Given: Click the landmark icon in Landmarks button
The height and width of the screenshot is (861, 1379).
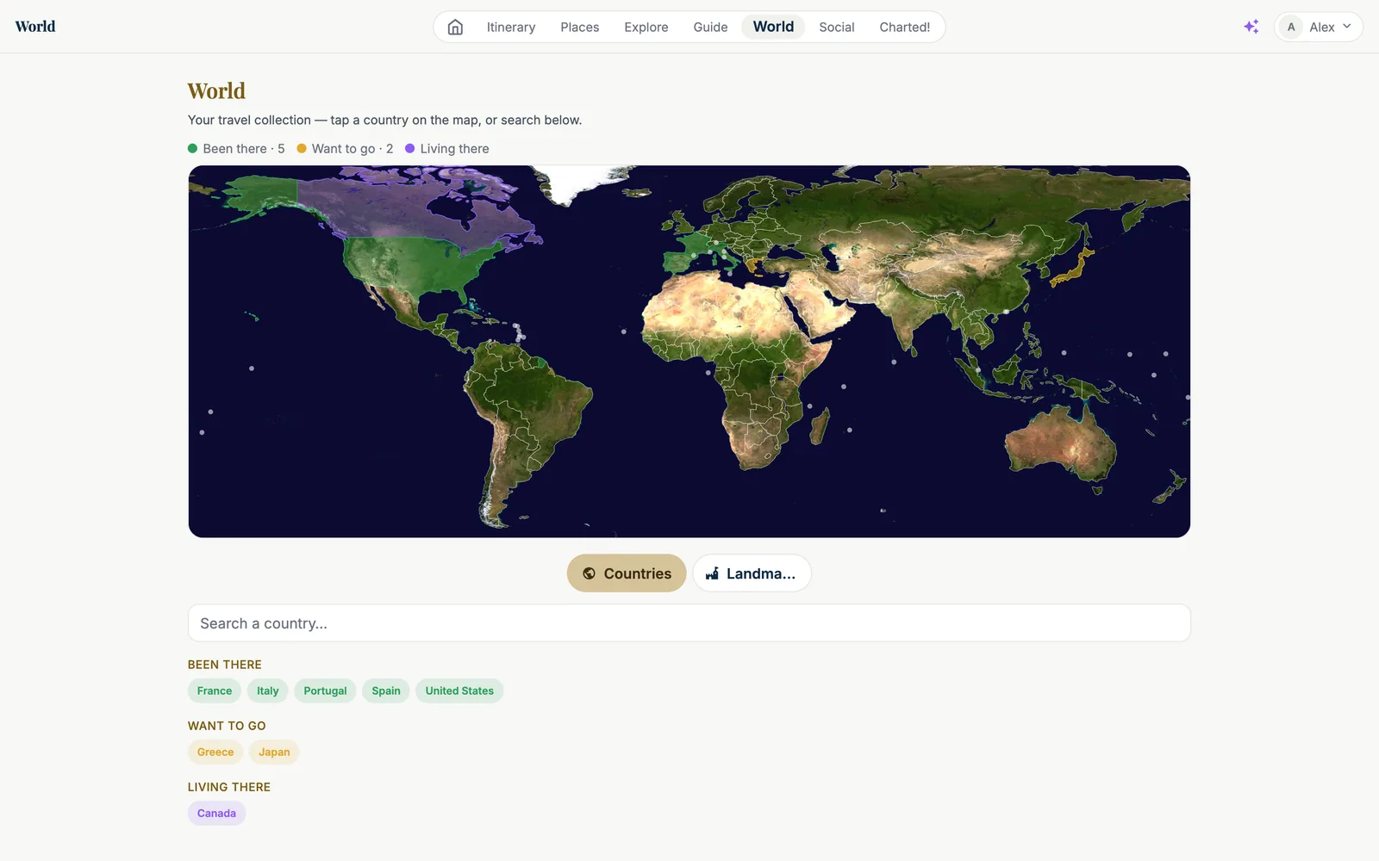Looking at the screenshot, I should 712,573.
